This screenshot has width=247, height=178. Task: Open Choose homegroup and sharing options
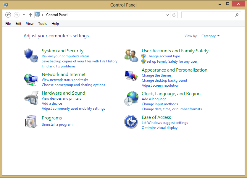73,85
